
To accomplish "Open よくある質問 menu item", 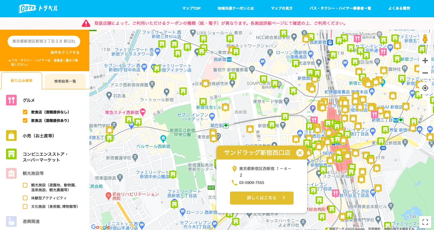I will point(399,8).
